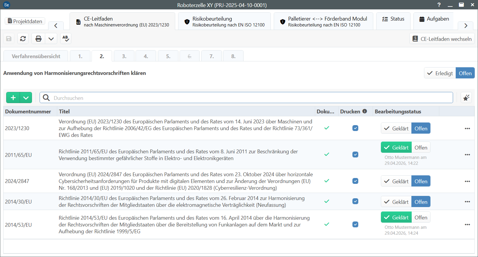Viewport: 478px width, 257px height.
Task: Click the save icon in toolbar
Action: pyautogui.click(x=9, y=38)
